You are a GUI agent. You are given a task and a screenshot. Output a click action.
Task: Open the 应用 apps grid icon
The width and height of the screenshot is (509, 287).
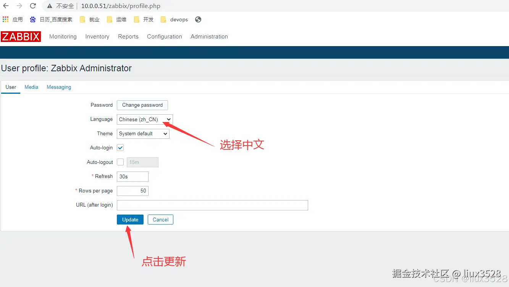click(6, 19)
